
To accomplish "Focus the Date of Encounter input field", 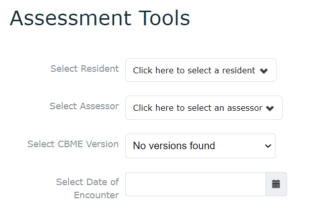I will coord(196,184).
